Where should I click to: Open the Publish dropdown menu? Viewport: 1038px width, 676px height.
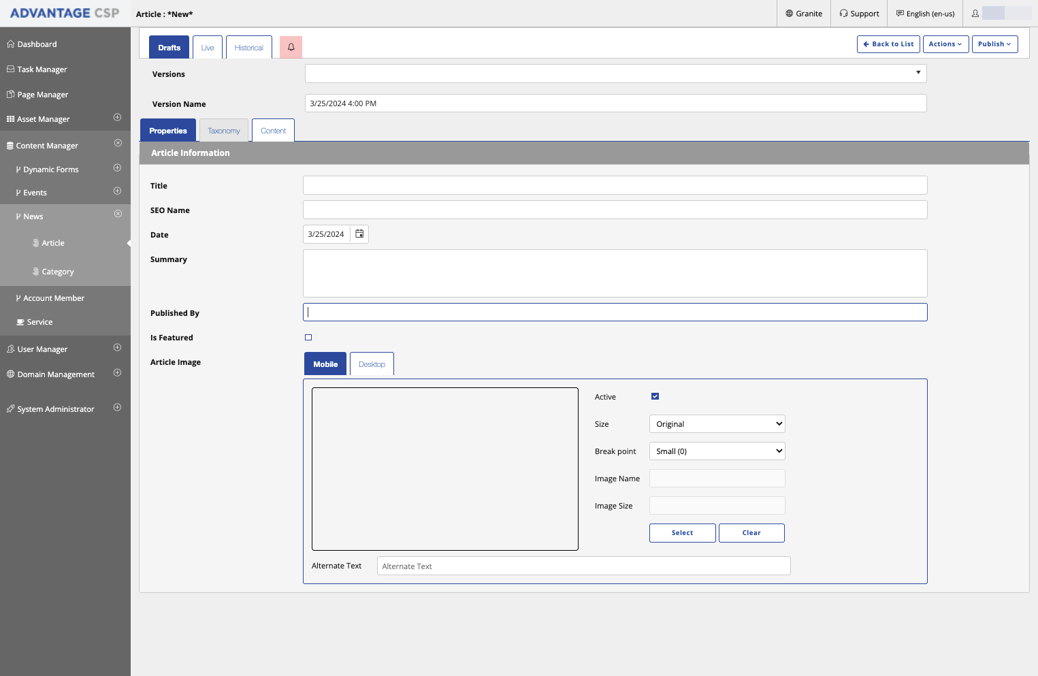[x=994, y=44]
